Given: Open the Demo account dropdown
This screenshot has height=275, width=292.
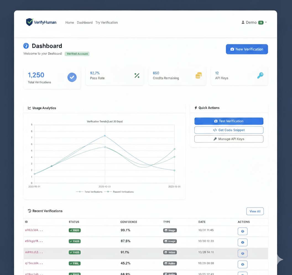Looking at the screenshot, I should [254, 22].
